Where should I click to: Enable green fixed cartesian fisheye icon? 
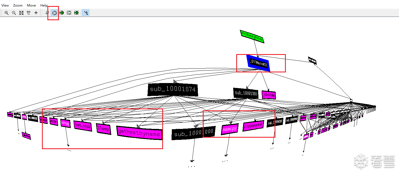76,13
